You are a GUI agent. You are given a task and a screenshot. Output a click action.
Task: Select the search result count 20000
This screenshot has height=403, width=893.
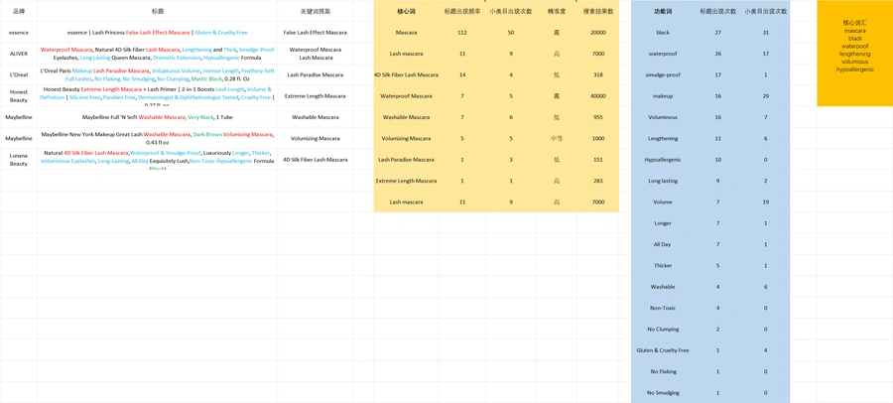pyautogui.click(x=598, y=33)
